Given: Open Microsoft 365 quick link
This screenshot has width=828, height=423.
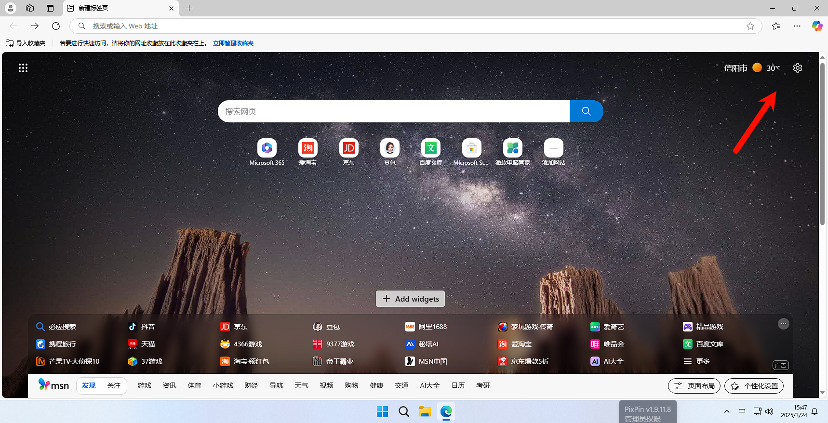Looking at the screenshot, I should (267, 152).
